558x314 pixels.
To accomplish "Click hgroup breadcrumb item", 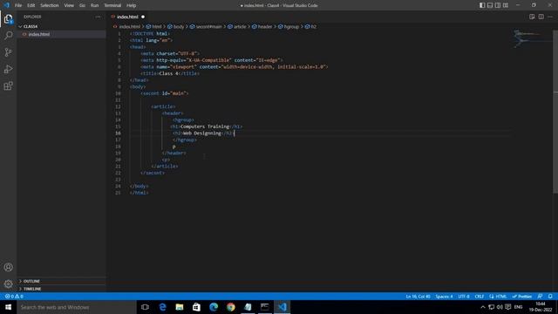I will (x=289, y=26).
